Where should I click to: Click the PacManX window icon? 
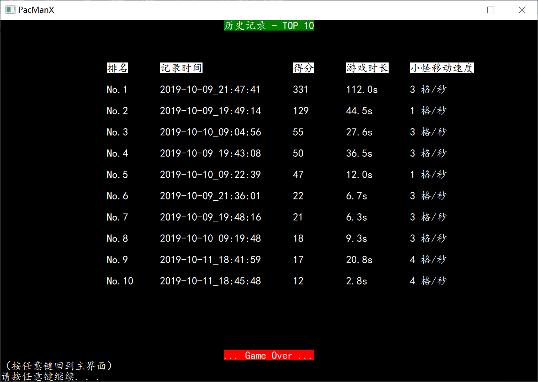[10, 10]
